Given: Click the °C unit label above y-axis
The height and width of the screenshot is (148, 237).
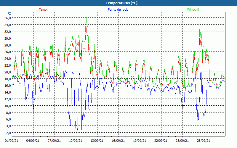Looking at the screenshot, I should [9, 14].
